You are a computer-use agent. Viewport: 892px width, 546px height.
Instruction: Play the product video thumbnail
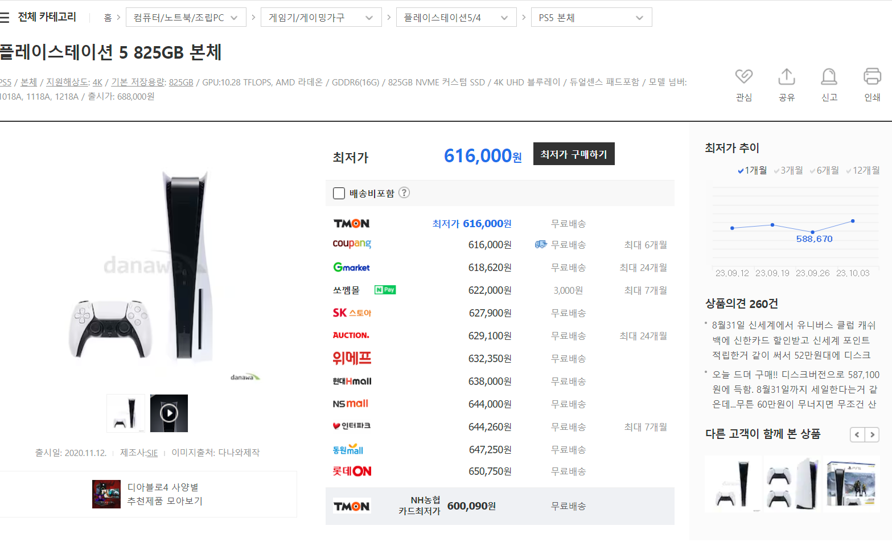(x=169, y=413)
